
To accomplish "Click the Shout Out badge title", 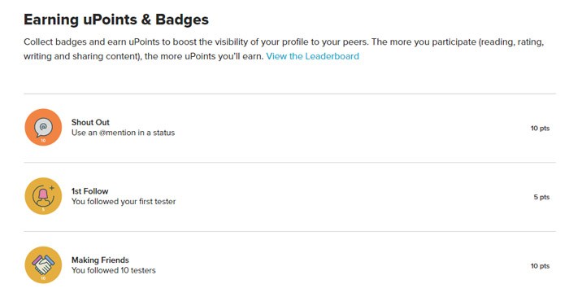I will pyautogui.click(x=90, y=122).
